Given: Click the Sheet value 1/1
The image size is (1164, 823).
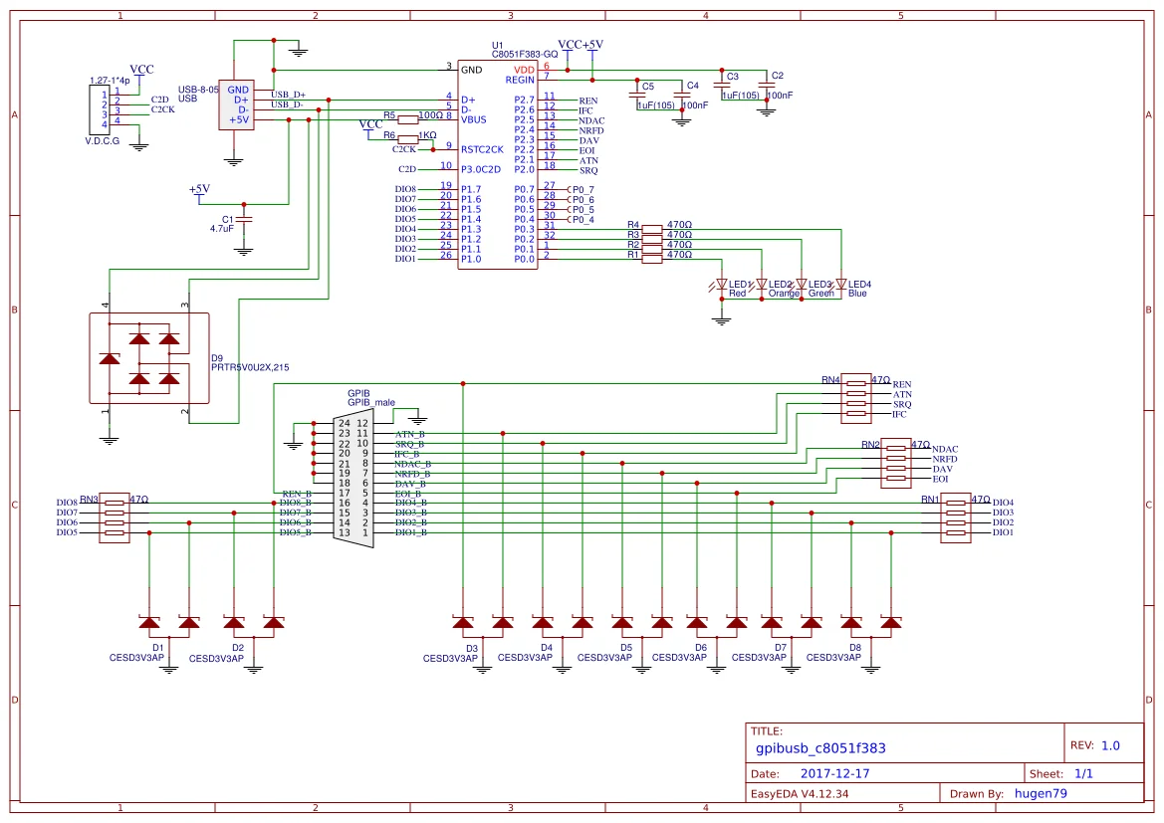Looking at the screenshot, I should (1083, 773).
